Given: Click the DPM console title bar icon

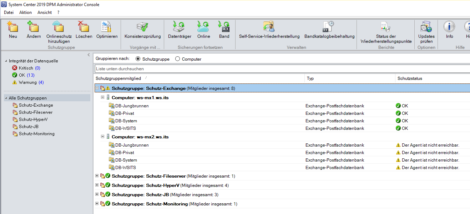Looking at the screenshot, I should tap(4, 4).
